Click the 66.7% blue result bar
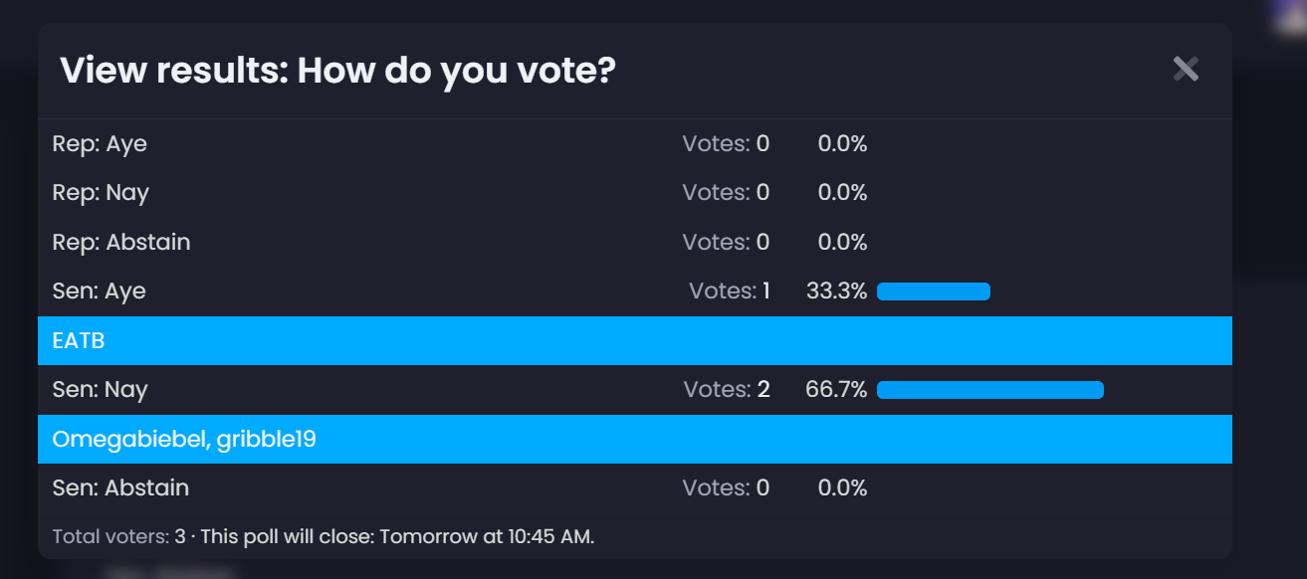 [x=989, y=390]
